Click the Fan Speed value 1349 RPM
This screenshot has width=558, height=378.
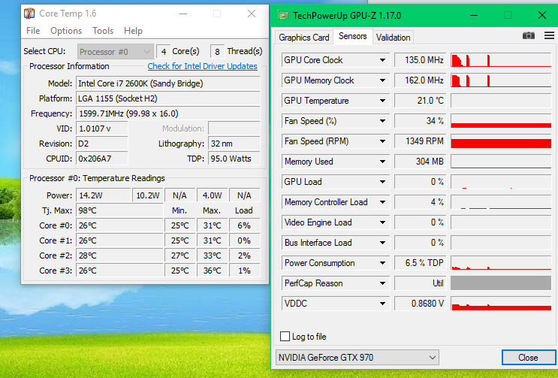point(420,141)
